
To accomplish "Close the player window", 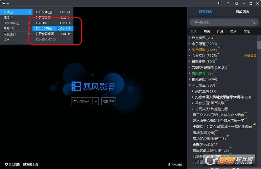I will pos(257,3).
